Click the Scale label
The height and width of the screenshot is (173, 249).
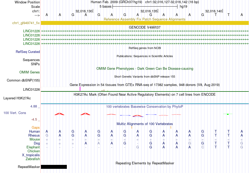pos(35,7)
